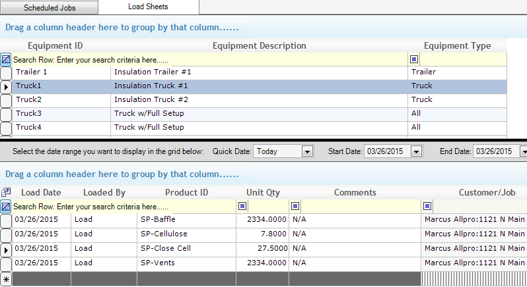Click the load grid search criteria row
Screen dimensions: 527x287
pos(124,206)
